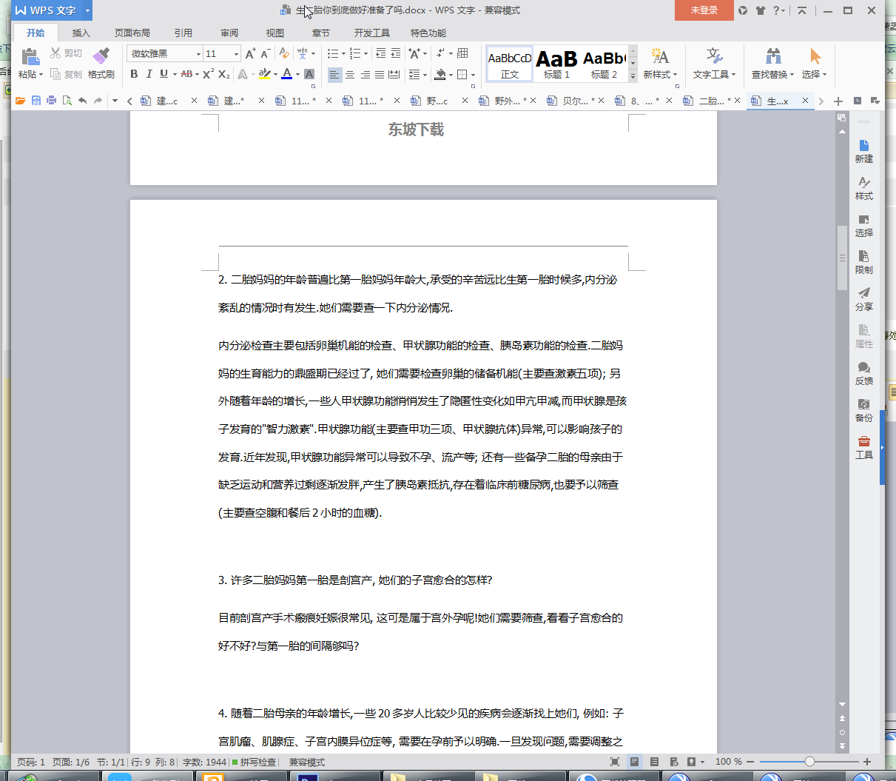The width and height of the screenshot is (896, 781).
Task: Click the Find and Replace binoculars icon
Action: (773, 56)
